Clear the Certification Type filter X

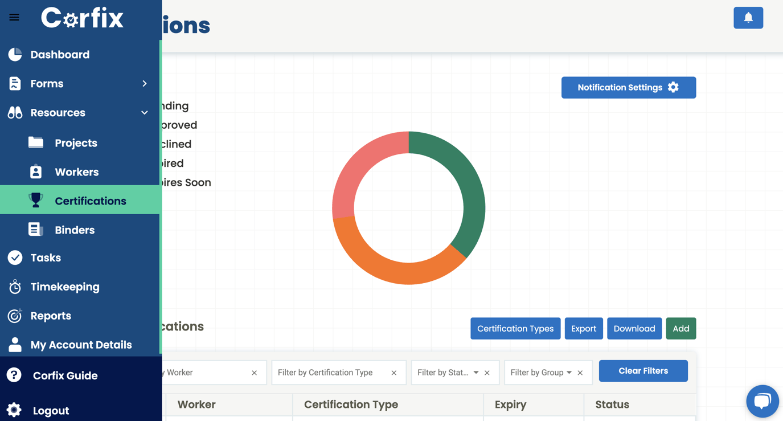(394, 373)
